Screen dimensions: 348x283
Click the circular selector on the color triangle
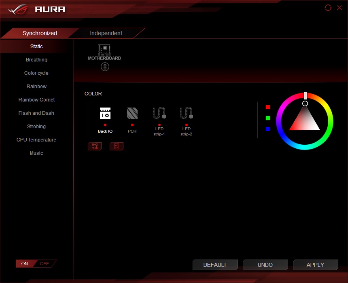pos(305,103)
